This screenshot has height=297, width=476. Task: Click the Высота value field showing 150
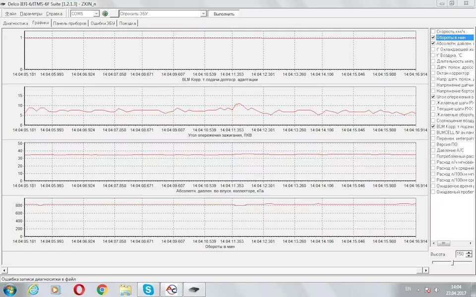click(x=461, y=254)
